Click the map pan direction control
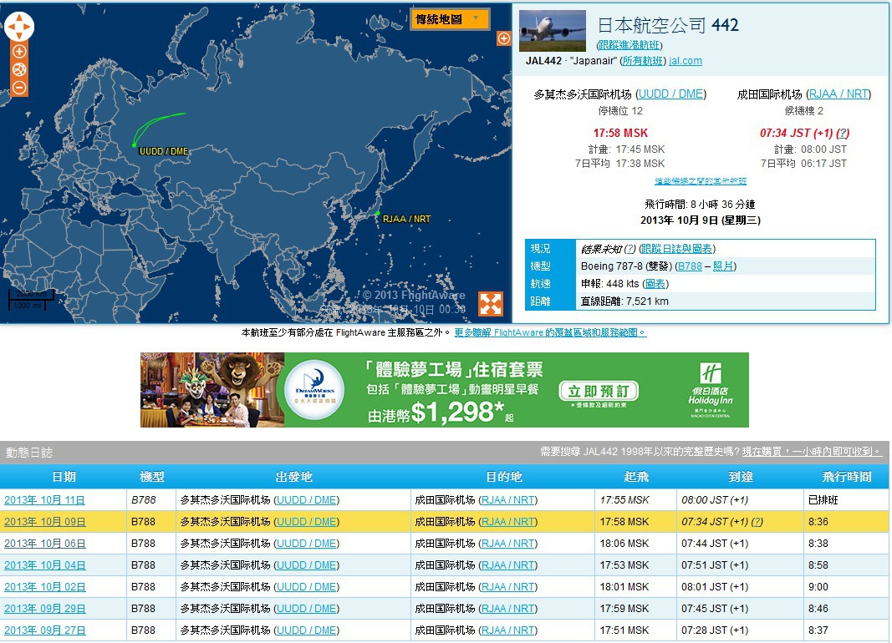Screen dimensions: 892x643 (x=19, y=26)
